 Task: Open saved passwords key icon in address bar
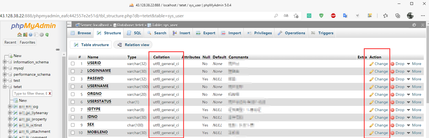[x=276, y=16]
